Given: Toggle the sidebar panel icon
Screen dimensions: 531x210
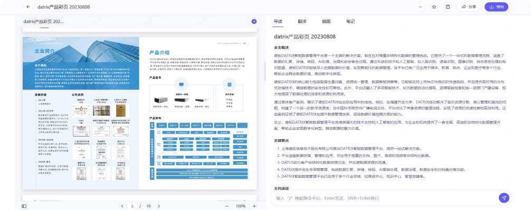Looking at the screenshot, I should pos(24,206).
